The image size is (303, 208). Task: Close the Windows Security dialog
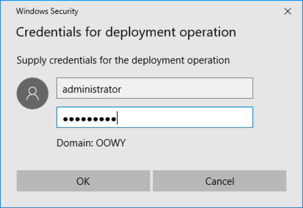click(x=287, y=11)
